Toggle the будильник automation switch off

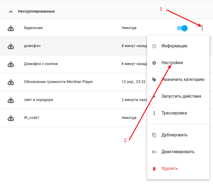[x=182, y=28]
